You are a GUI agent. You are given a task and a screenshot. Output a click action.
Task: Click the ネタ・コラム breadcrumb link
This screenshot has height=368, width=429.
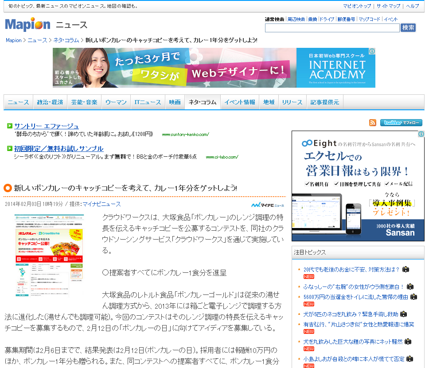66,40
